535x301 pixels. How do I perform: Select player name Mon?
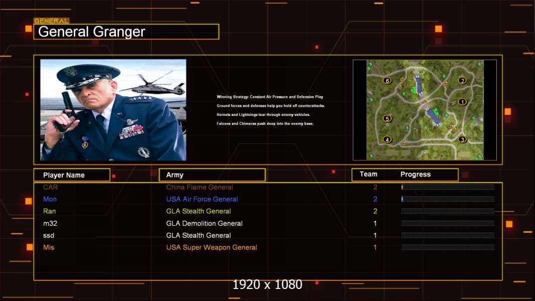[50, 199]
